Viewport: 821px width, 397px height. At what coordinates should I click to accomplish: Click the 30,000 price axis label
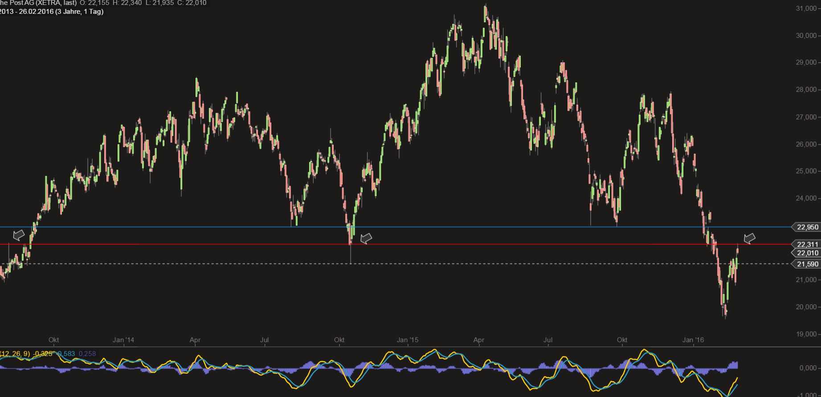click(x=806, y=36)
